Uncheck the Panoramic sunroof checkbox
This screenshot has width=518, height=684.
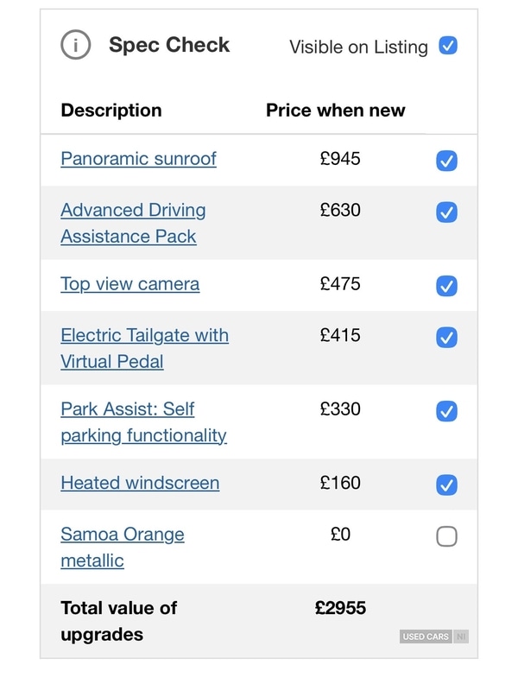(446, 161)
